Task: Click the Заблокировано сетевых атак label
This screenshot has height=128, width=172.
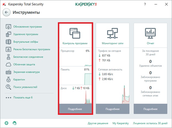Action: coord(150,94)
